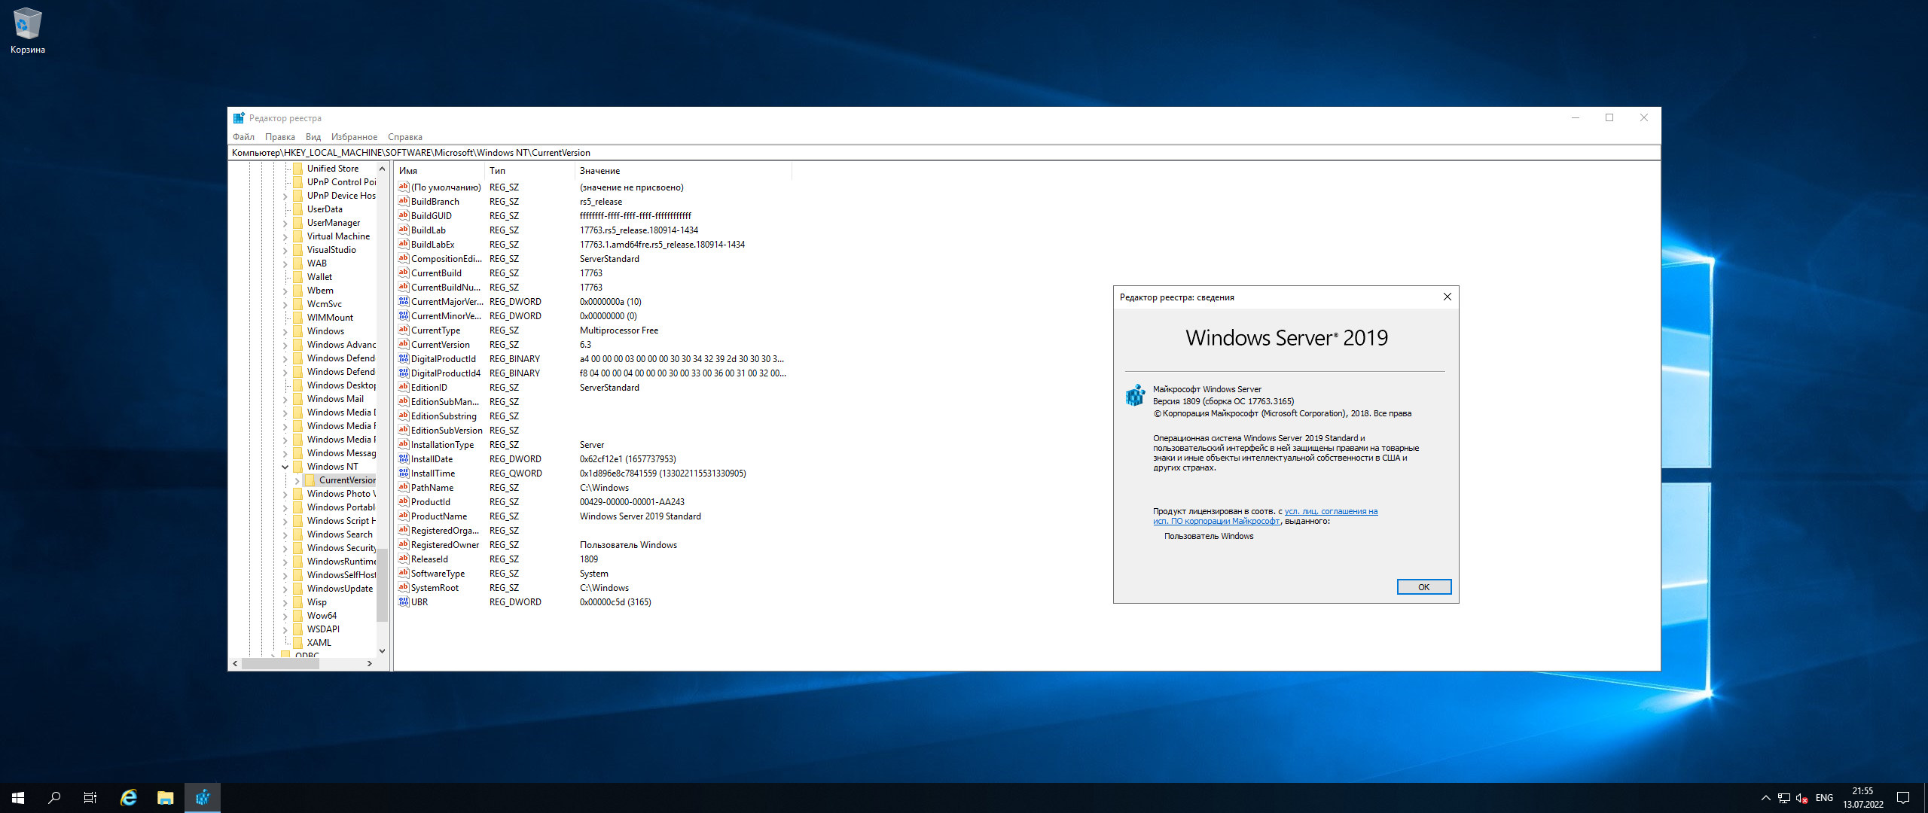Open taskbar search magnifier
This screenshot has height=813, width=1928.
pyautogui.click(x=54, y=798)
